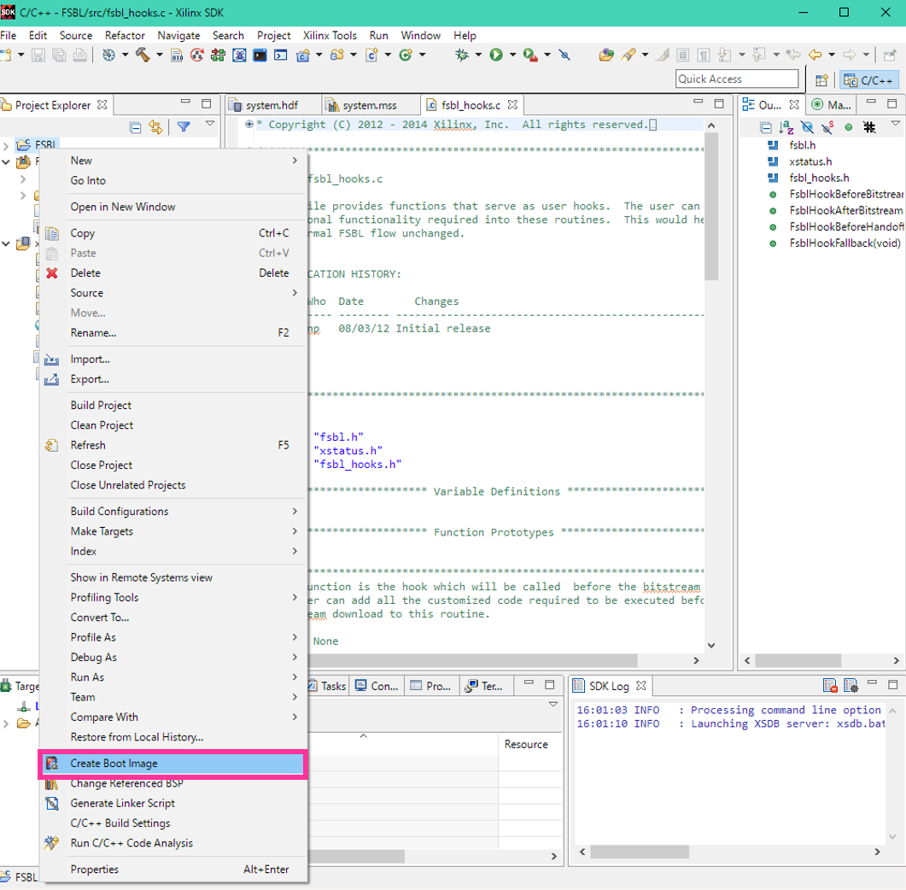The image size is (906, 890).
Task: Toggle alphabetical Sort in Outline view
Action: tap(786, 127)
